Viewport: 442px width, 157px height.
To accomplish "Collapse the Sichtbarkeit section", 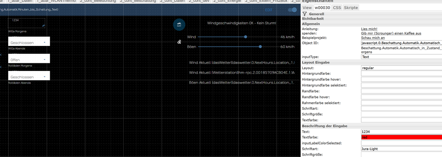I will point(372,18).
